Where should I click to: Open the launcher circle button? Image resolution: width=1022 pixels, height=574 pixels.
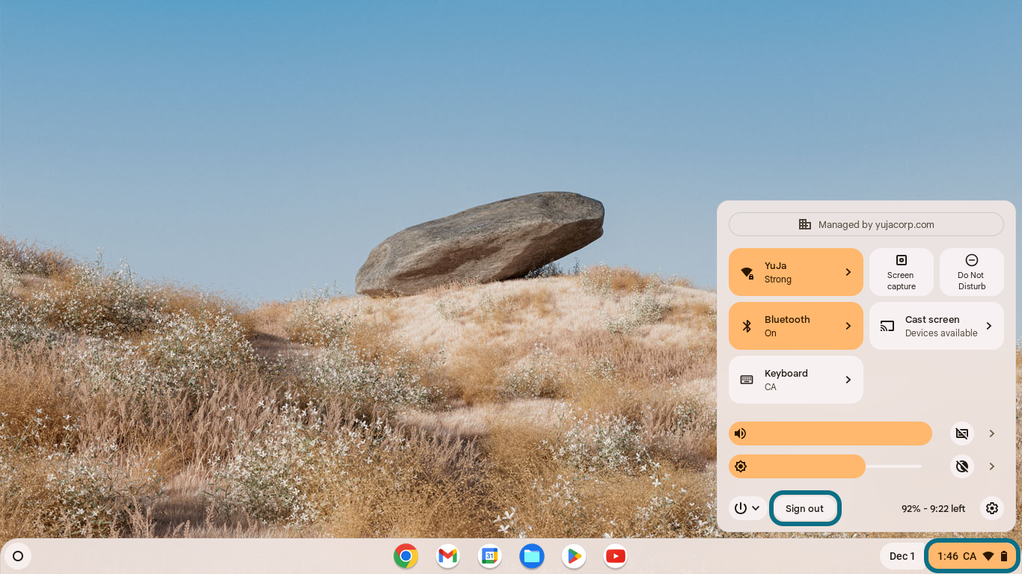[18, 556]
